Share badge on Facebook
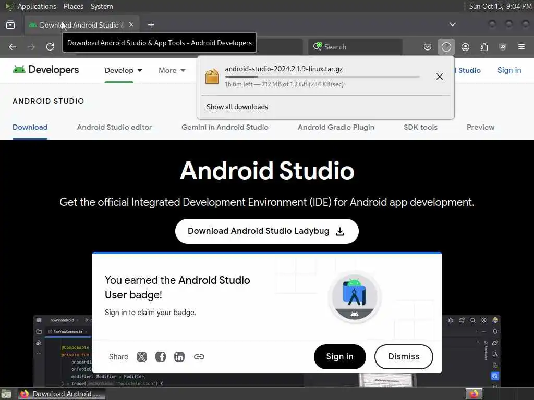This screenshot has width=534, height=400. (x=161, y=356)
